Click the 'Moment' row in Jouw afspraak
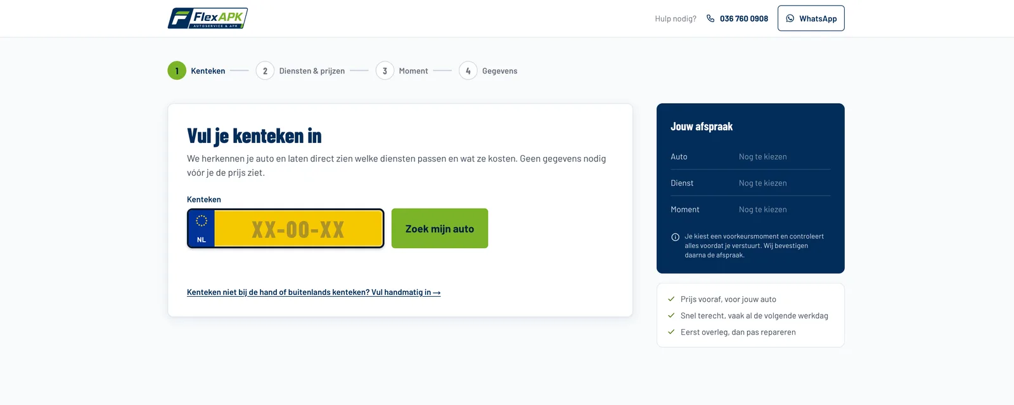Screen dimensions: 1014x405 click(x=750, y=209)
